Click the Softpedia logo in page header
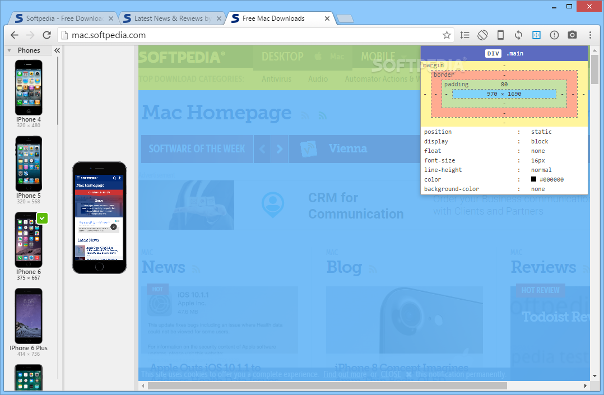Viewport: 604px width, 395px height. [182, 57]
